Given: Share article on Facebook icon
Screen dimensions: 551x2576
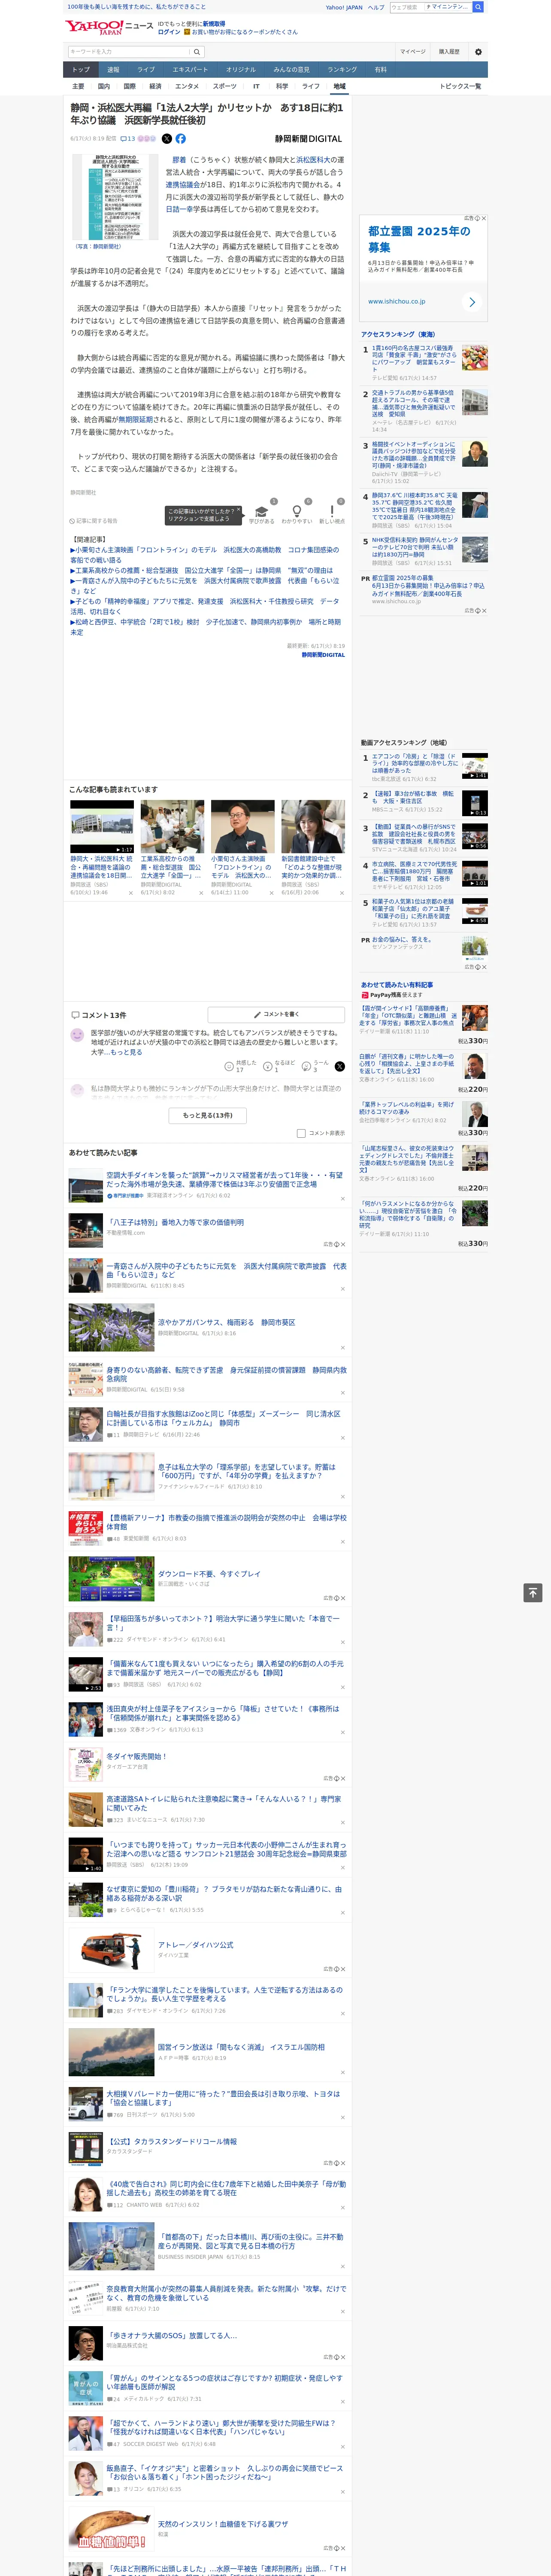Looking at the screenshot, I should pyautogui.click(x=181, y=139).
